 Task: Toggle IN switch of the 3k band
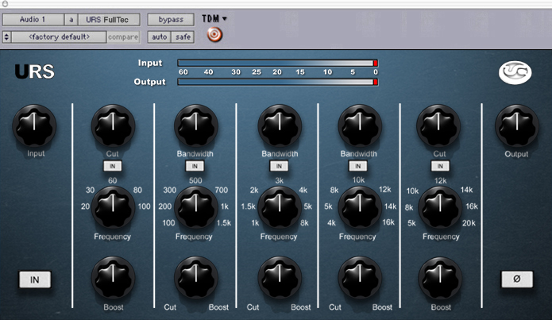[x=279, y=166]
